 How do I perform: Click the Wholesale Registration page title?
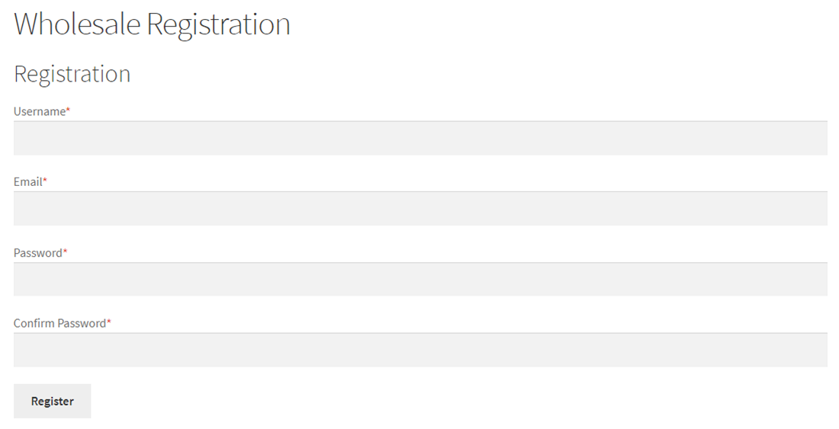pos(152,24)
